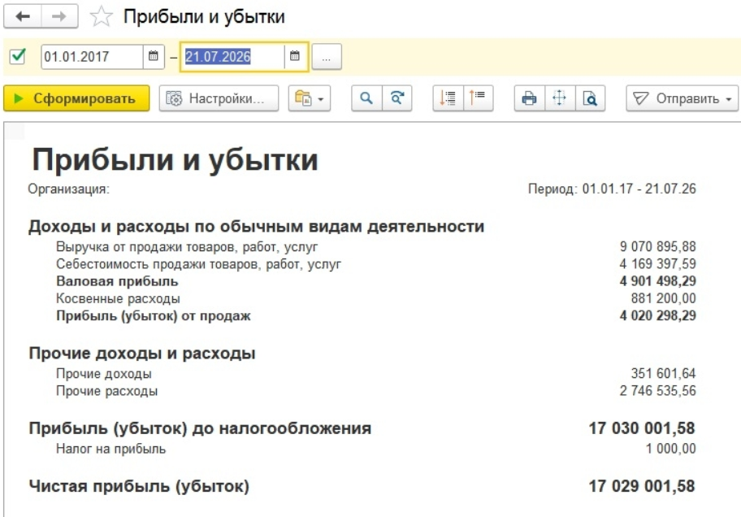The image size is (741, 517).
Task: Go back with the left arrow button
Action: click(23, 16)
